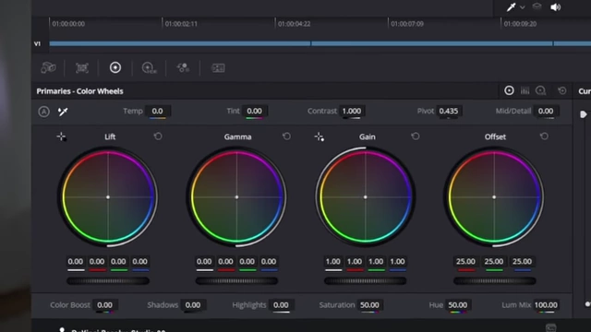Reset the Offset wheel
The width and height of the screenshot is (591, 332).
(x=544, y=136)
